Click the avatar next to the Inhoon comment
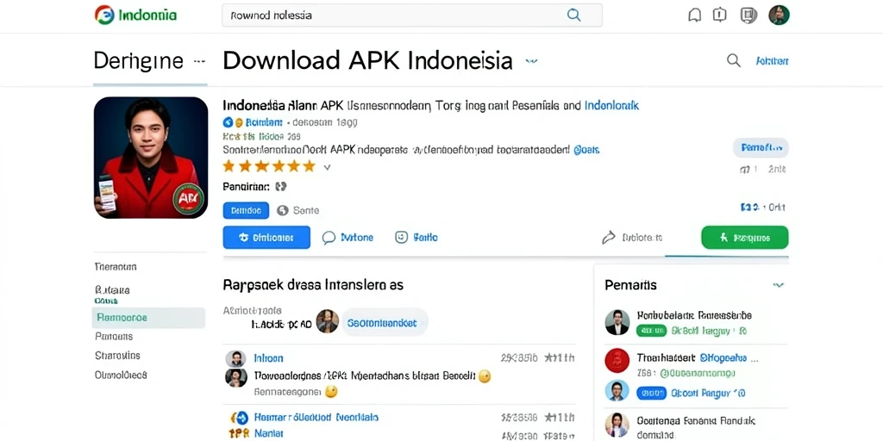This screenshot has height=441, width=883. pos(235,359)
